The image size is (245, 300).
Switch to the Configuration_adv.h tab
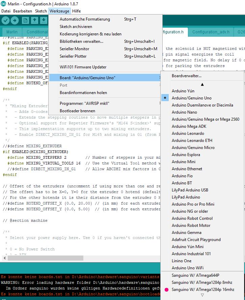click(211, 32)
